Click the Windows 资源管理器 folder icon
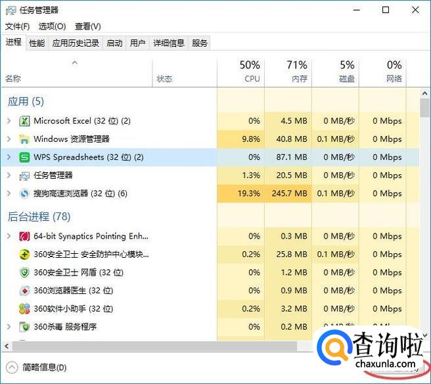431x384 pixels. 24,139
